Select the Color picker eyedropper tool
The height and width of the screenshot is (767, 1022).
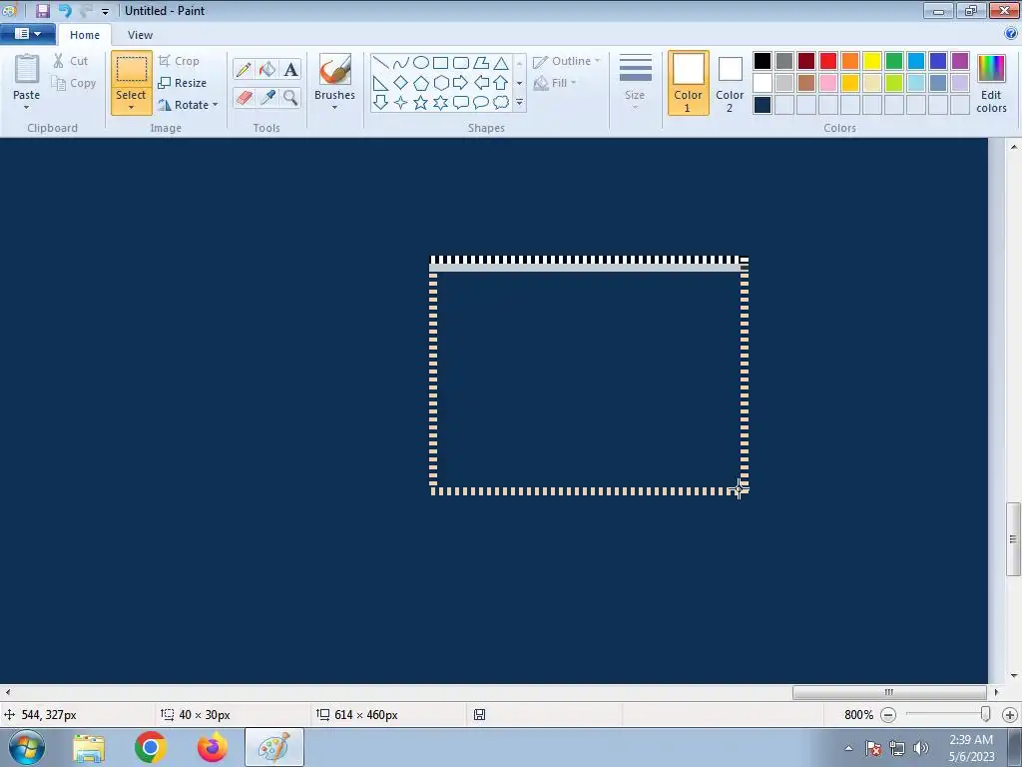[x=267, y=97]
